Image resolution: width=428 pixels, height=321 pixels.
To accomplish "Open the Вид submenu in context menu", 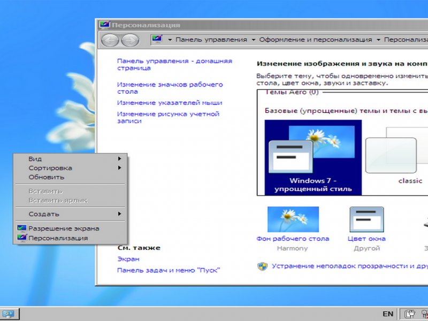I will 70,158.
